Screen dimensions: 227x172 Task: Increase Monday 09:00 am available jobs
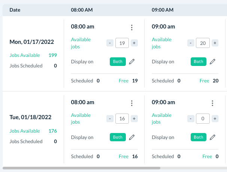(215, 43)
